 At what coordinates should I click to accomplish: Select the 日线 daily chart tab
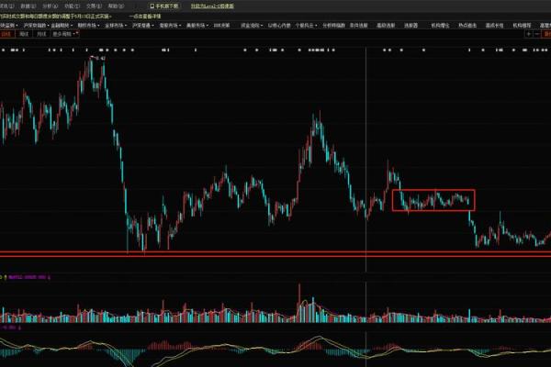pyautogui.click(x=6, y=34)
